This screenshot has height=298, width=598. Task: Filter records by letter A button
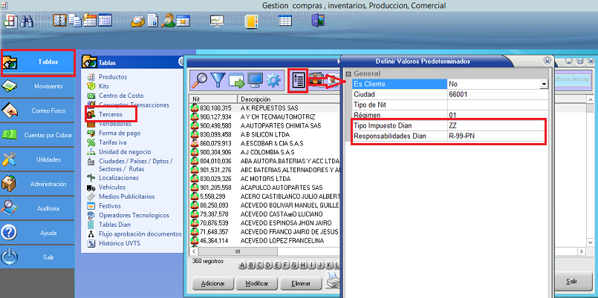click(x=242, y=265)
